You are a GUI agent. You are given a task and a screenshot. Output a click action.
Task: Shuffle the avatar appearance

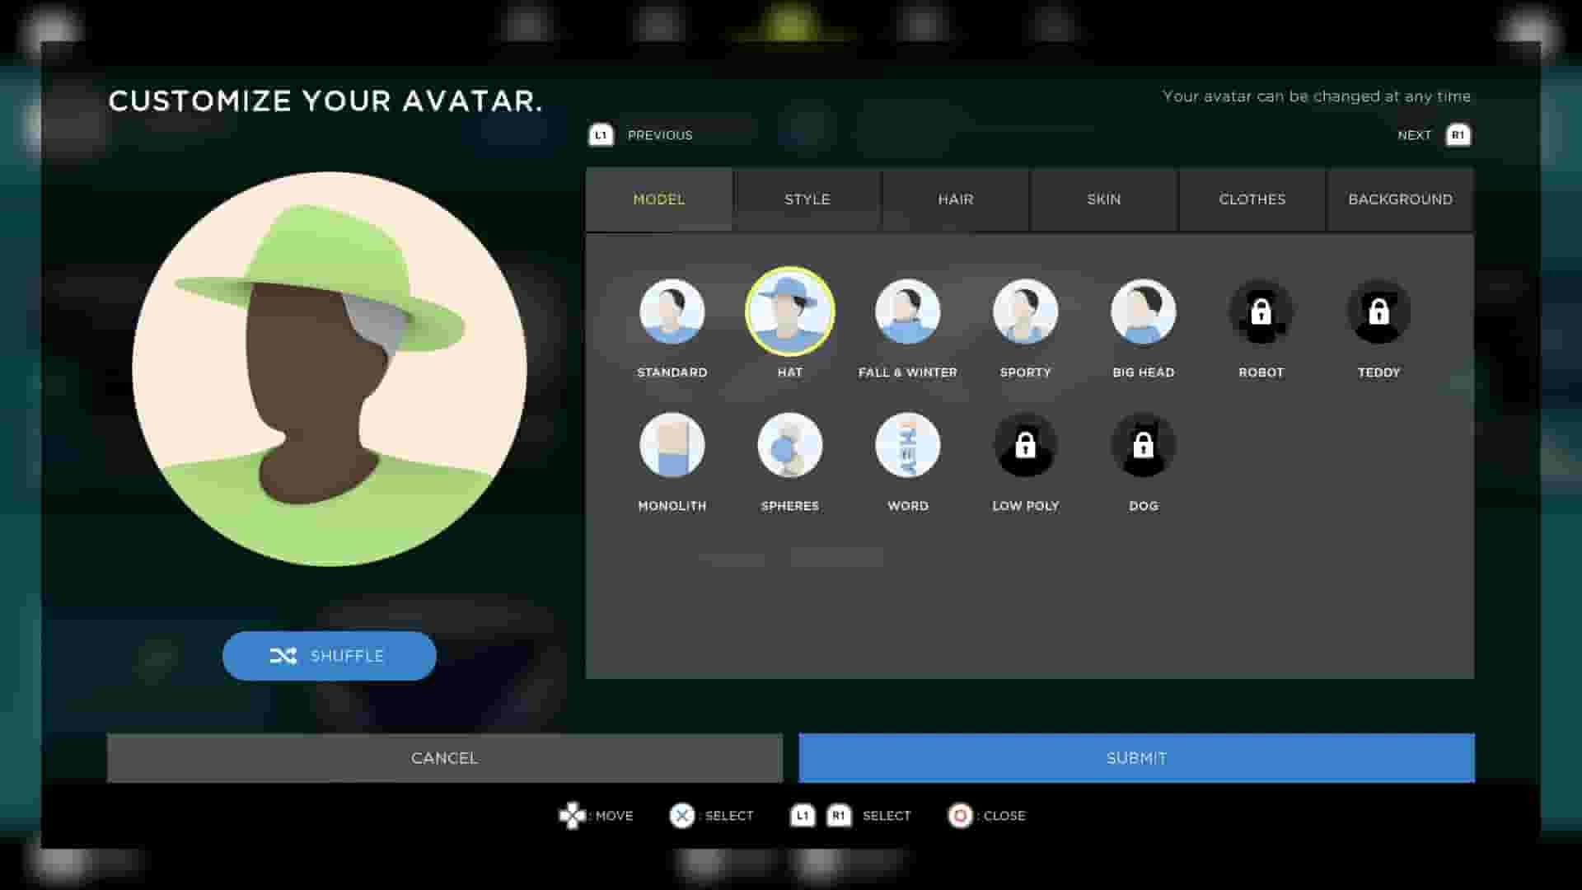pos(329,655)
